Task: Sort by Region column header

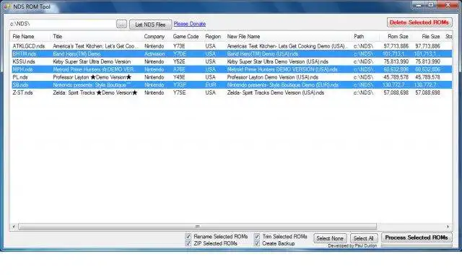Action: (x=213, y=37)
